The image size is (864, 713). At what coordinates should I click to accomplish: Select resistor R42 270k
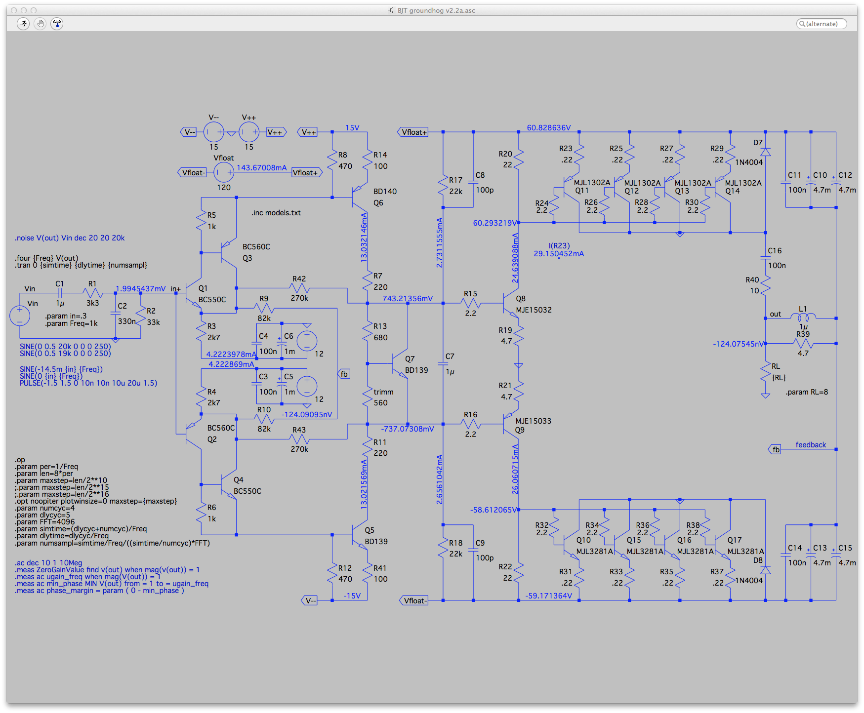coord(299,288)
